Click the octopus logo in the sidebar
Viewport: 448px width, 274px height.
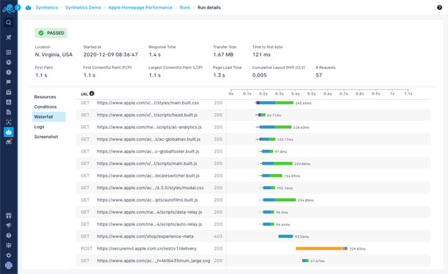click(x=8, y=8)
